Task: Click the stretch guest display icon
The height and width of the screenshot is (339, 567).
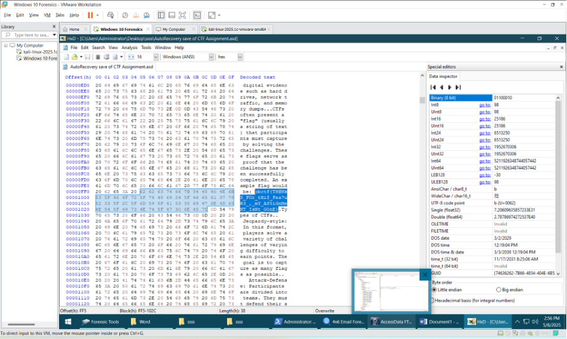Action: [x=212, y=15]
